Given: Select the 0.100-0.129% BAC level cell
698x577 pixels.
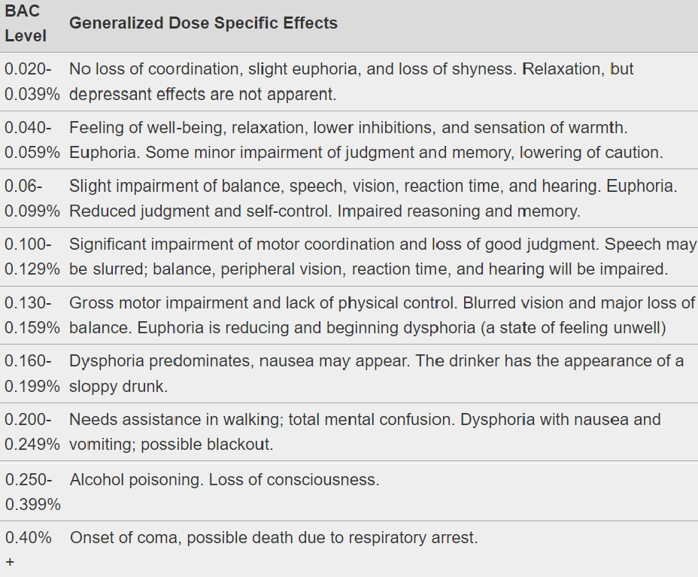Looking at the screenshot, I should [x=32, y=257].
